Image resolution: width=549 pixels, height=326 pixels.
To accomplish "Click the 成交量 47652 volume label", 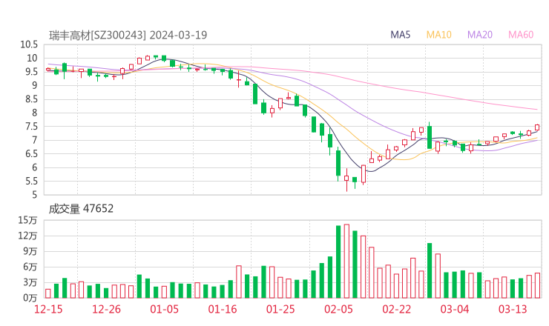I will pos(81,209).
